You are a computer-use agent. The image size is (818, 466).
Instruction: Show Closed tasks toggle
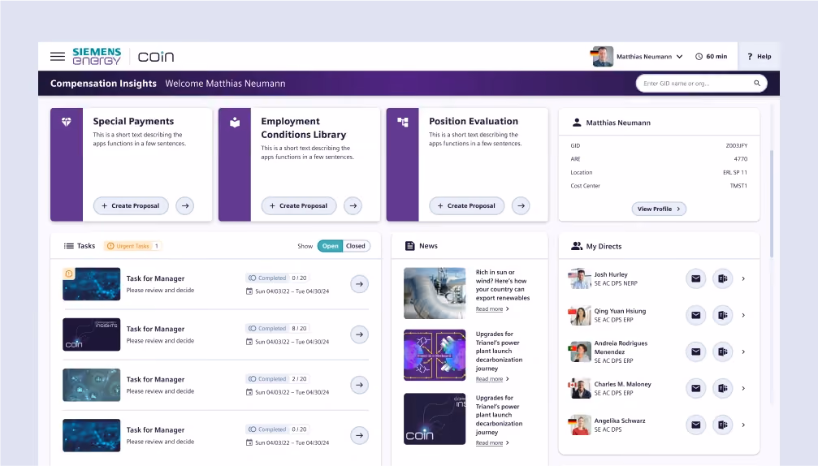coord(356,246)
